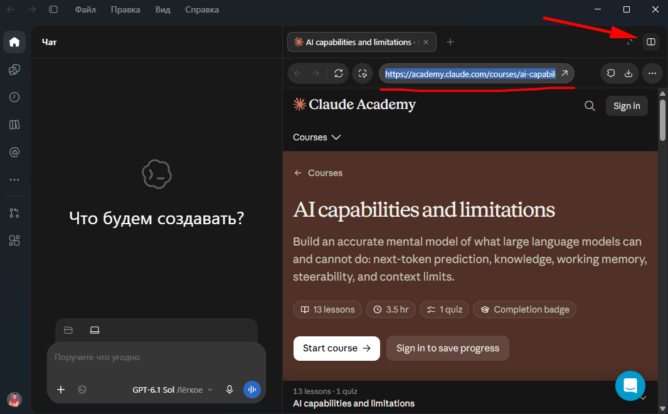Start dictation with the microphone icon
The height and width of the screenshot is (414, 668).
(230, 390)
